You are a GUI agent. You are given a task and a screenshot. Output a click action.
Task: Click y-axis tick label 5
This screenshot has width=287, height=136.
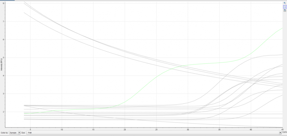pyautogui.click(x=3, y=58)
